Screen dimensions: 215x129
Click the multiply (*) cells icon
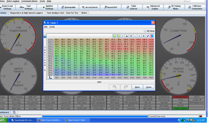click(144, 36)
